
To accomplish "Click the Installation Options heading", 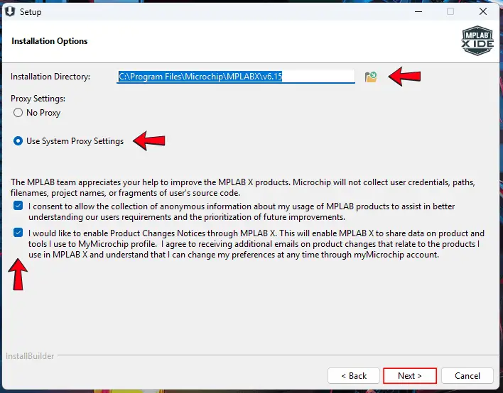I will click(x=50, y=41).
